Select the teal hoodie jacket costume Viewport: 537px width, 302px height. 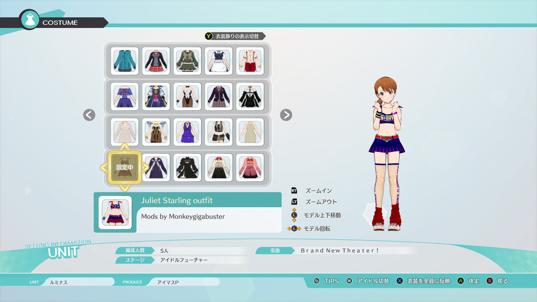(125, 61)
